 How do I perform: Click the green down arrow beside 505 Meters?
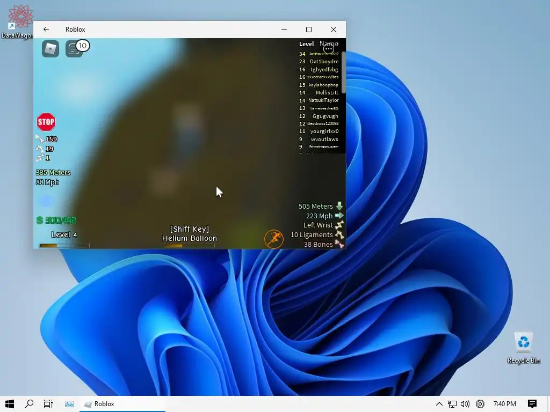(339, 205)
